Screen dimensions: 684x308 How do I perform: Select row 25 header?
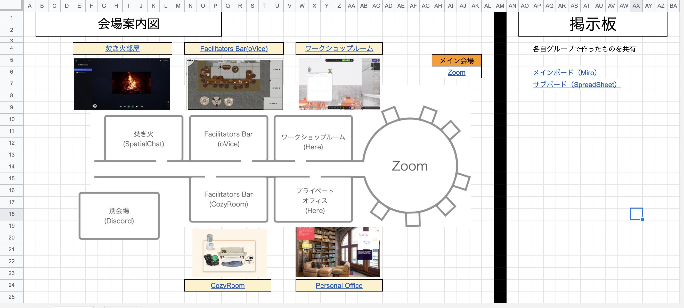pyautogui.click(x=12, y=297)
